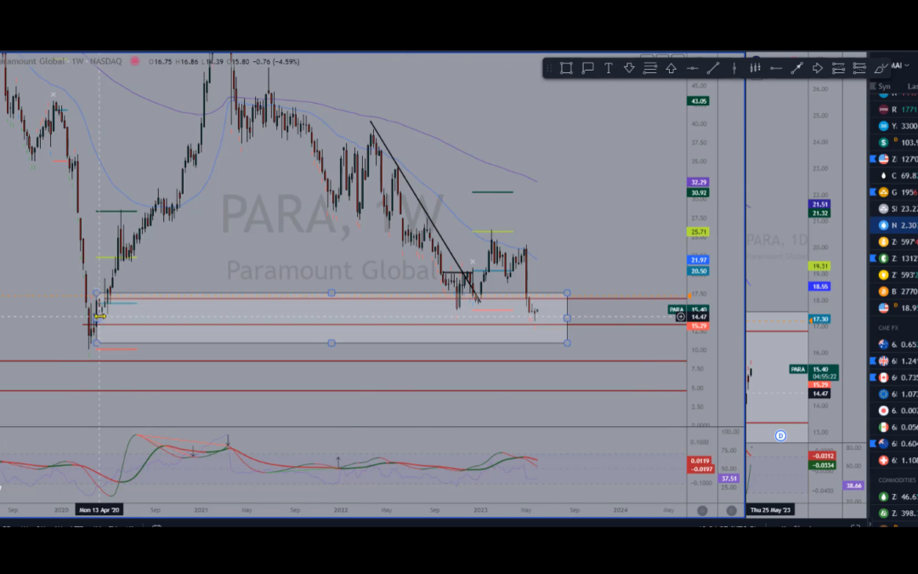Select the Arrow line drawing tool
Image resolution: width=918 pixels, height=574 pixels.
point(796,69)
